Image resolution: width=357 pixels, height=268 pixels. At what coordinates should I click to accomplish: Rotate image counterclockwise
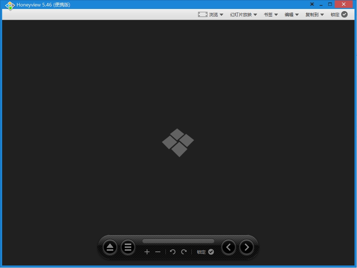tap(173, 252)
